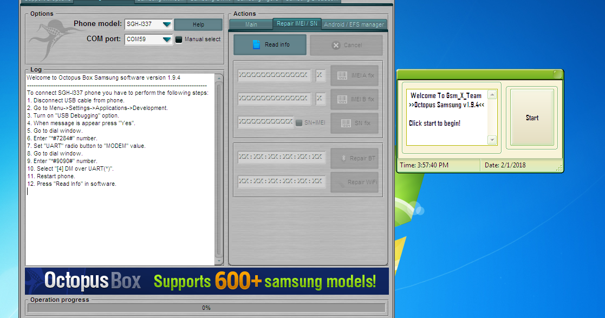Click log line '11. Restart phone.'
The height and width of the screenshot is (318, 605).
coord(51,177)
